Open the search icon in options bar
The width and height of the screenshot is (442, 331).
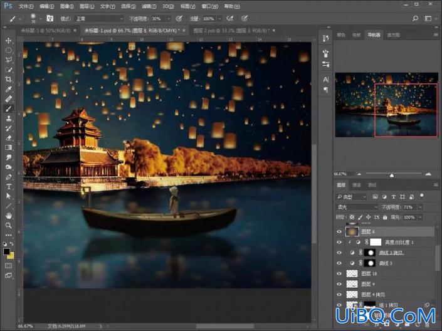pyautogui.click(x=415, y=19)
